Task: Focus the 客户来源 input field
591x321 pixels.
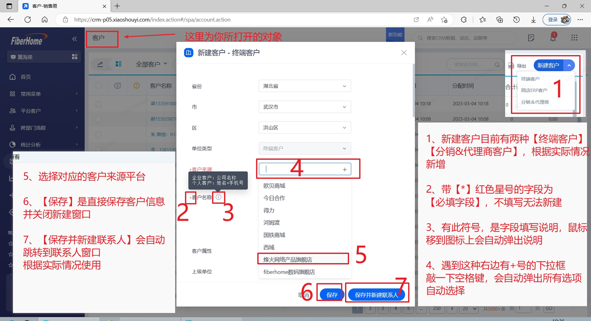Action: [305, 169]
